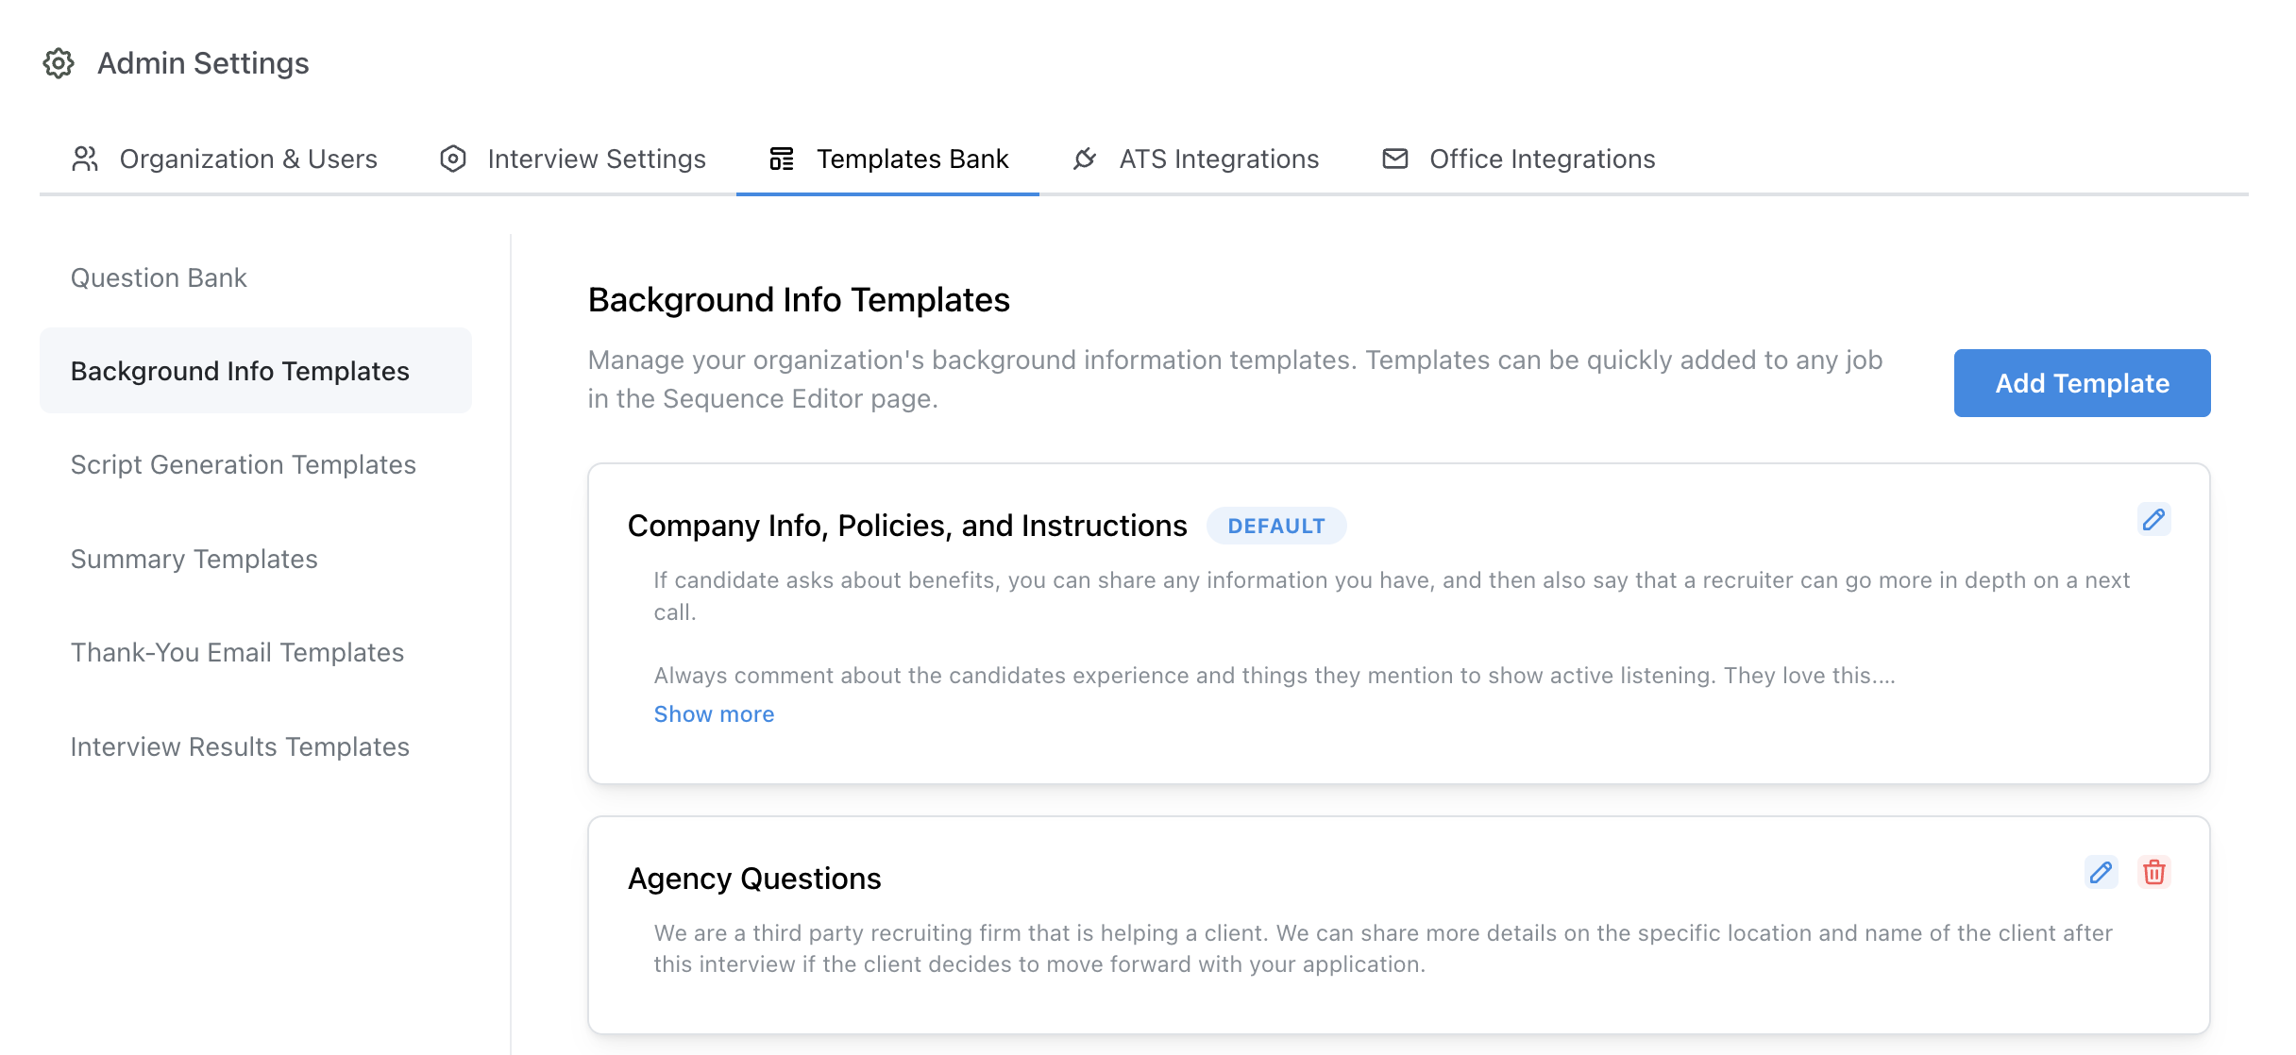Click the Admin Settings gear icon
This screenshot has height=1055, width=2296.
click(59, 63)
